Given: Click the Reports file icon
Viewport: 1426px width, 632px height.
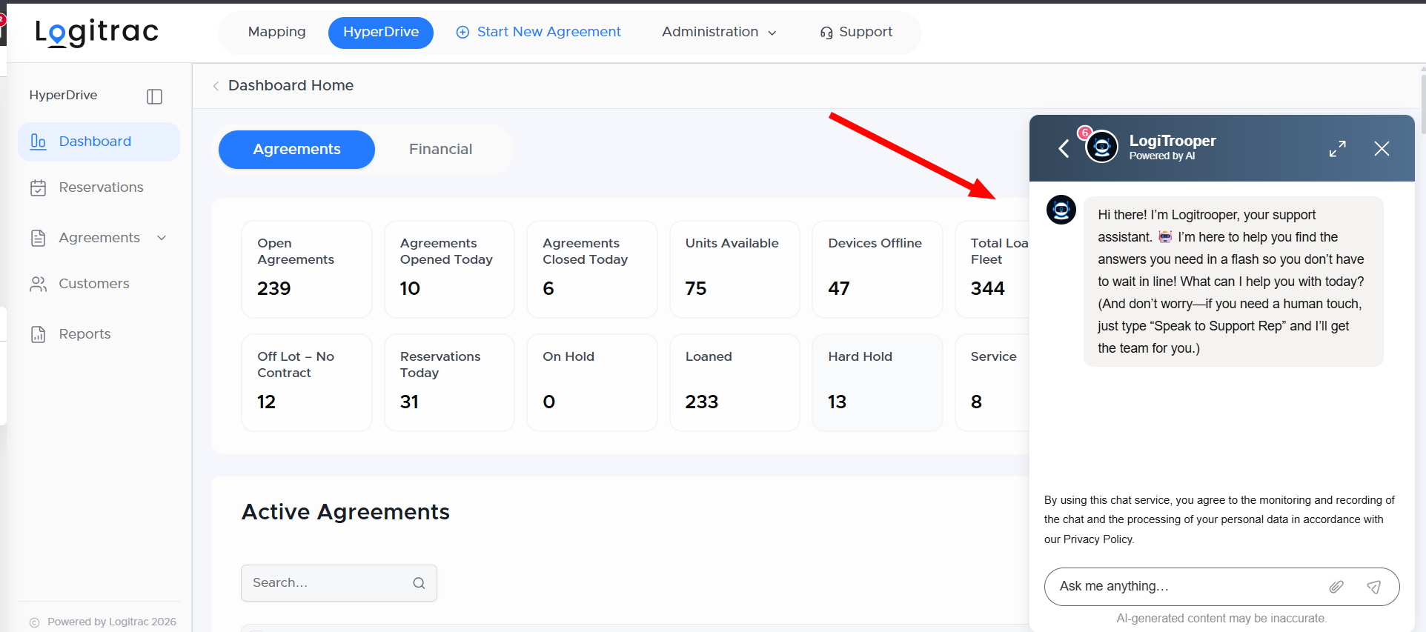Looking at the screenshot, I should [38, 334].
